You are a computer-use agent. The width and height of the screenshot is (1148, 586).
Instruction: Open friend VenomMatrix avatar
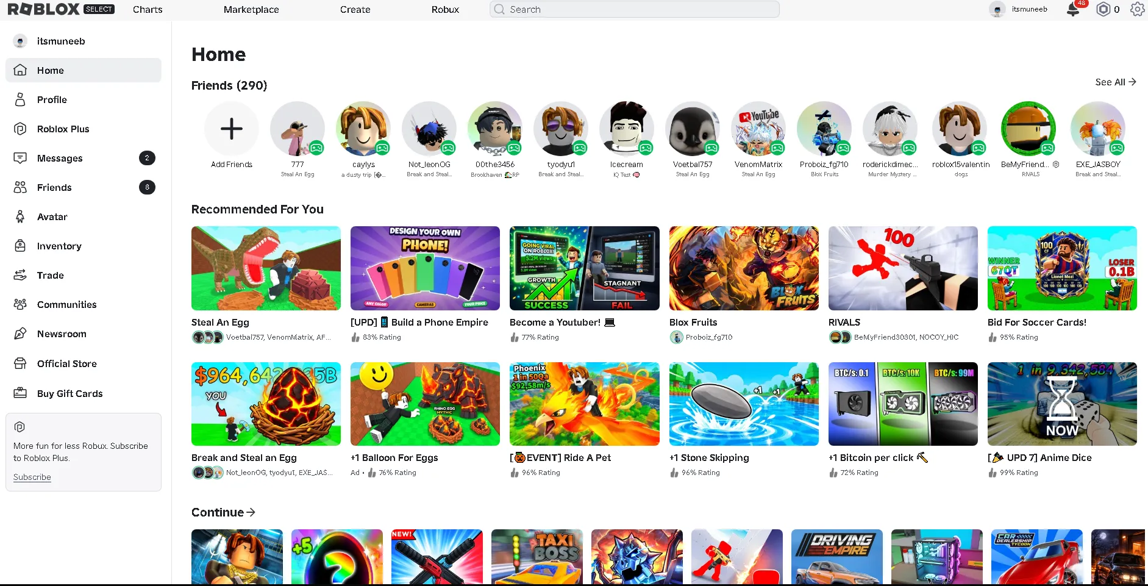(x=758, y=129)
